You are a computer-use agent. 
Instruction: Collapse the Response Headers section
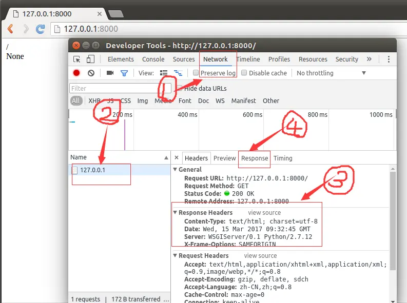pyautogui.click(x=175, y=213)
